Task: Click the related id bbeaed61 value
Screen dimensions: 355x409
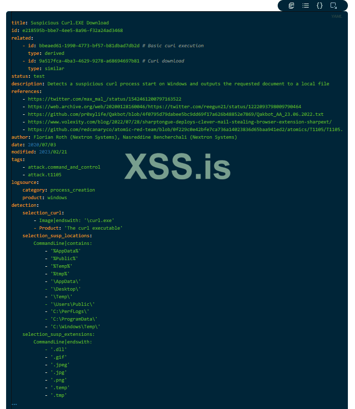Action: click(x=90, y=46)
